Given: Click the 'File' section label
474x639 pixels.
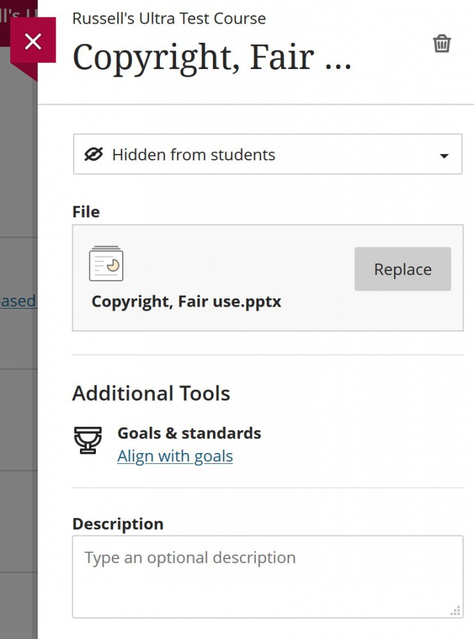Looking at the screenshot, I should (x=85, y=212).
